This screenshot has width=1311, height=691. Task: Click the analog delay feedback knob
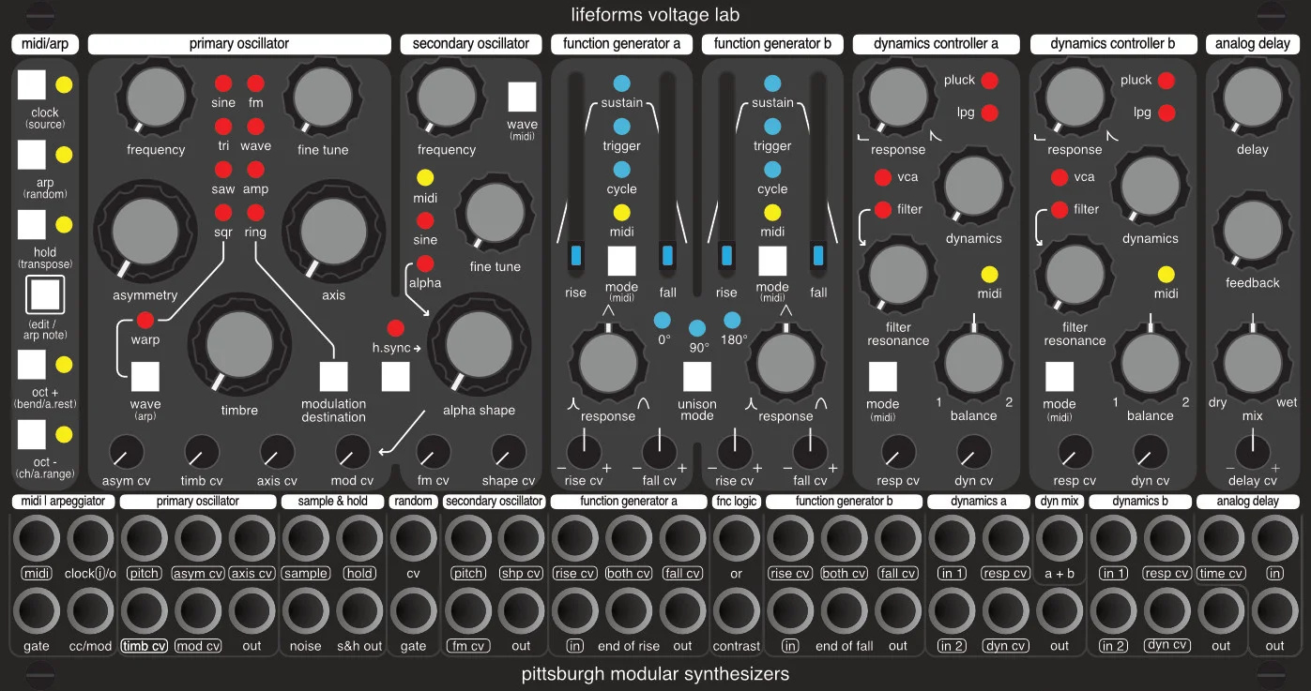[1252, 231]
